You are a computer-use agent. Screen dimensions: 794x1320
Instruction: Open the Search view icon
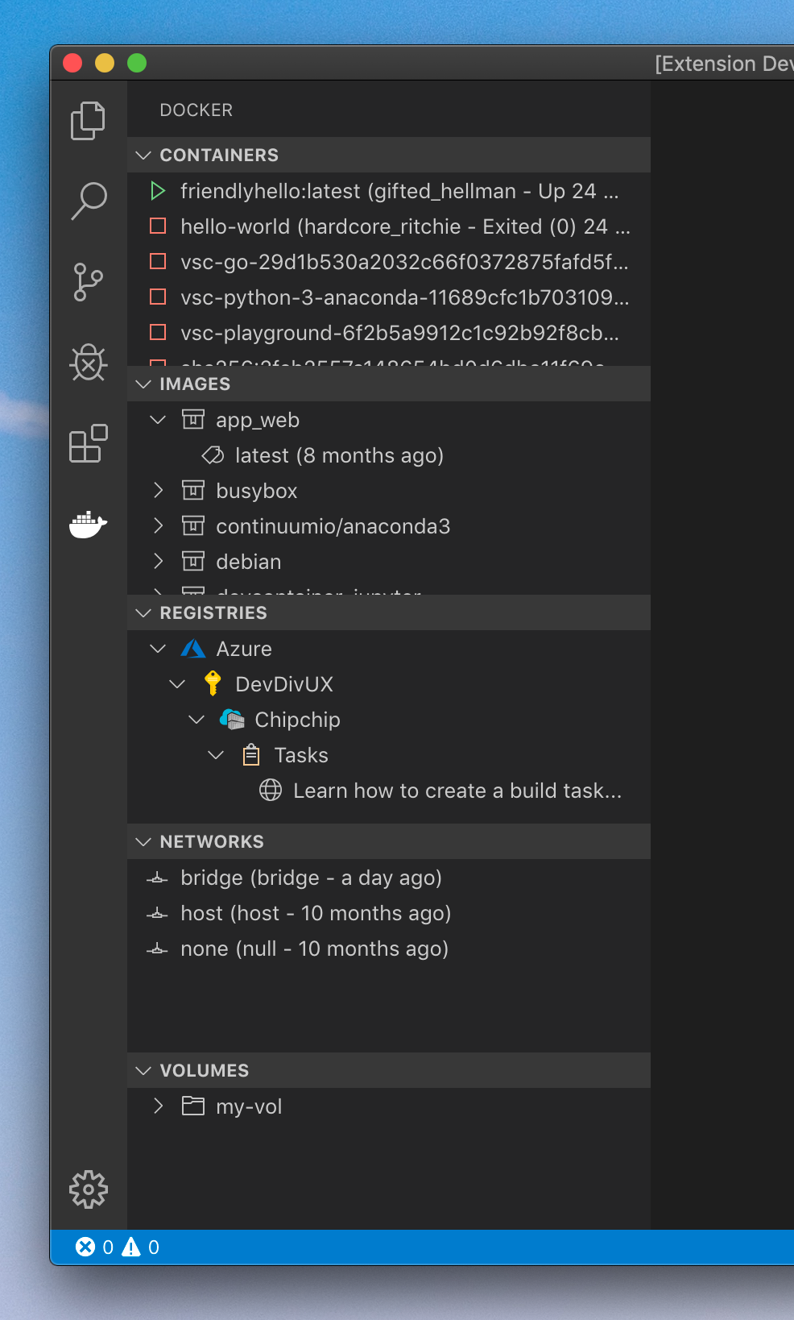[x=89, y=201]
